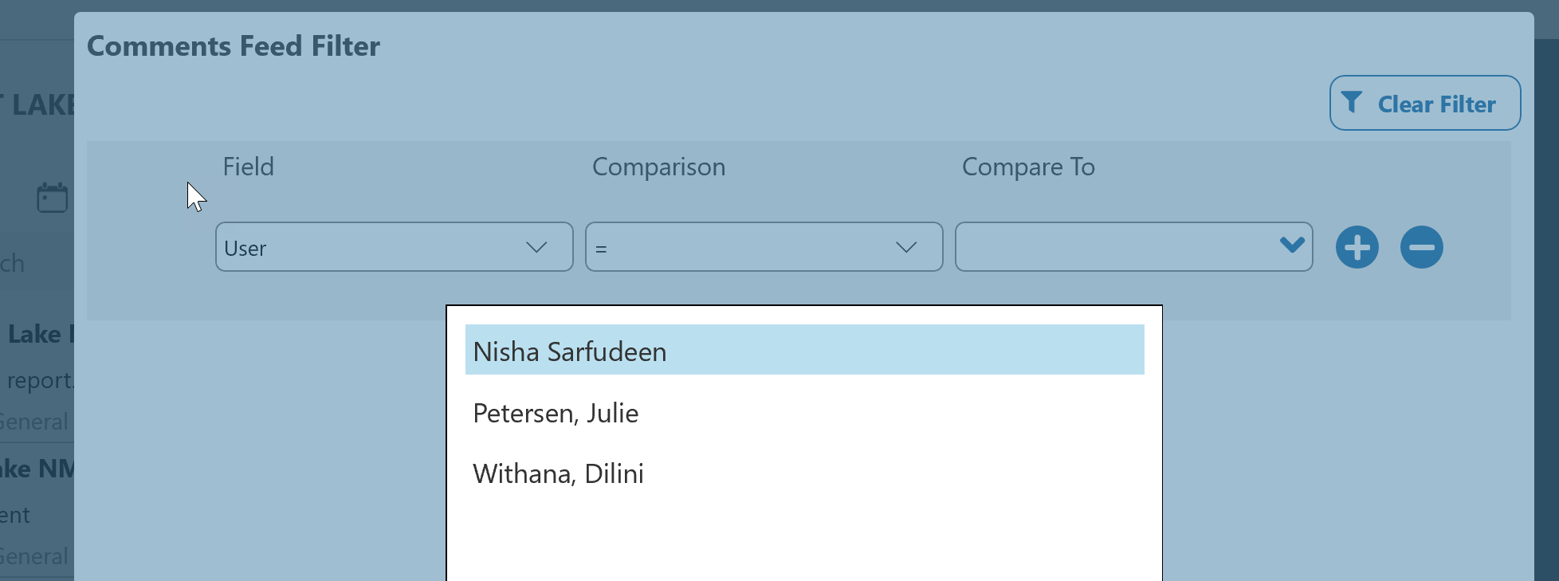Click the equals sign comparison value
The height and width of the screenshot is (581, 1559).
[602, 249]
